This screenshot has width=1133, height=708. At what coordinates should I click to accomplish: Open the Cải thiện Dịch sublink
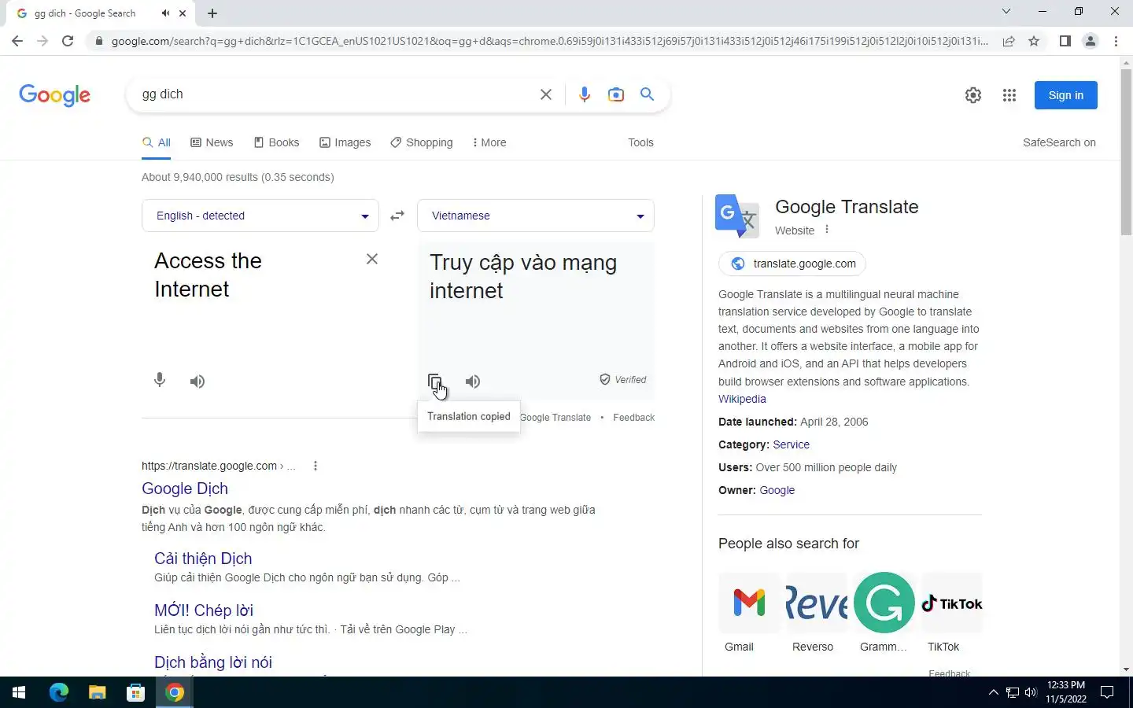click(x=203, y=559)
